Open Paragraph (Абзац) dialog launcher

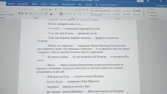coord(89,18)
